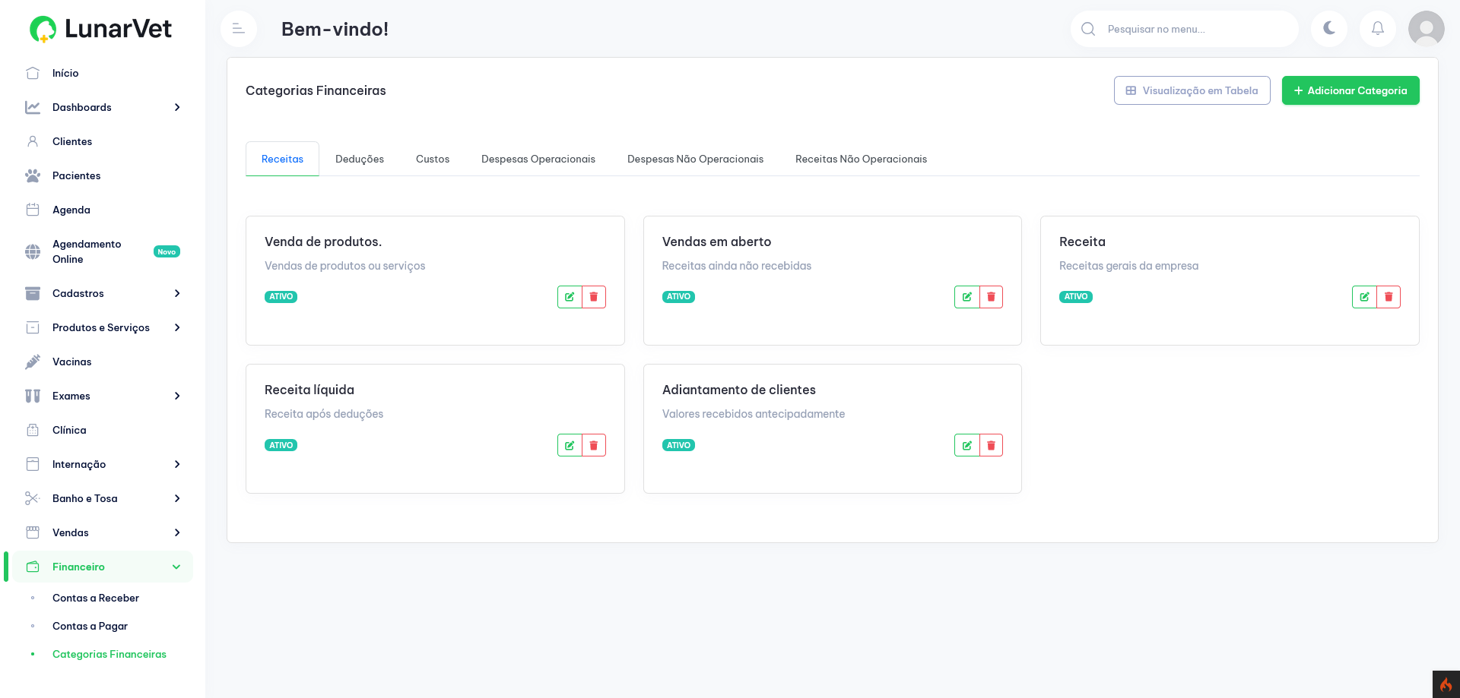
Task: Open Contas a Receber link
Action: [x=96, y=598]
